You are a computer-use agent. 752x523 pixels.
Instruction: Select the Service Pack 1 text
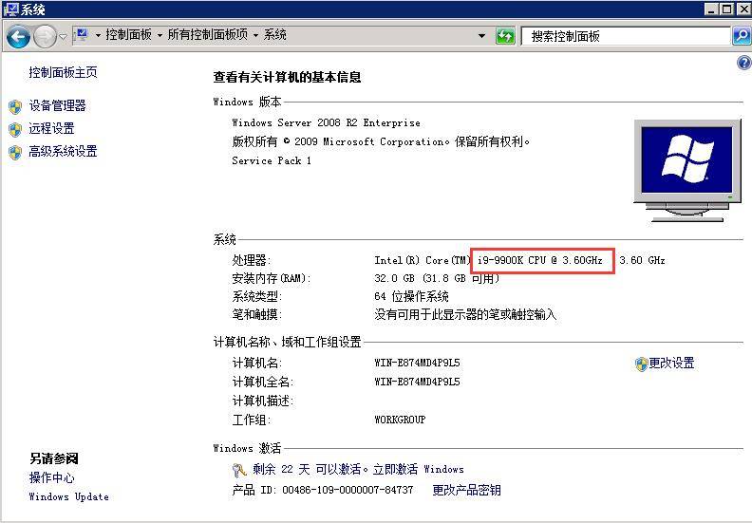[x=272, y=160]
